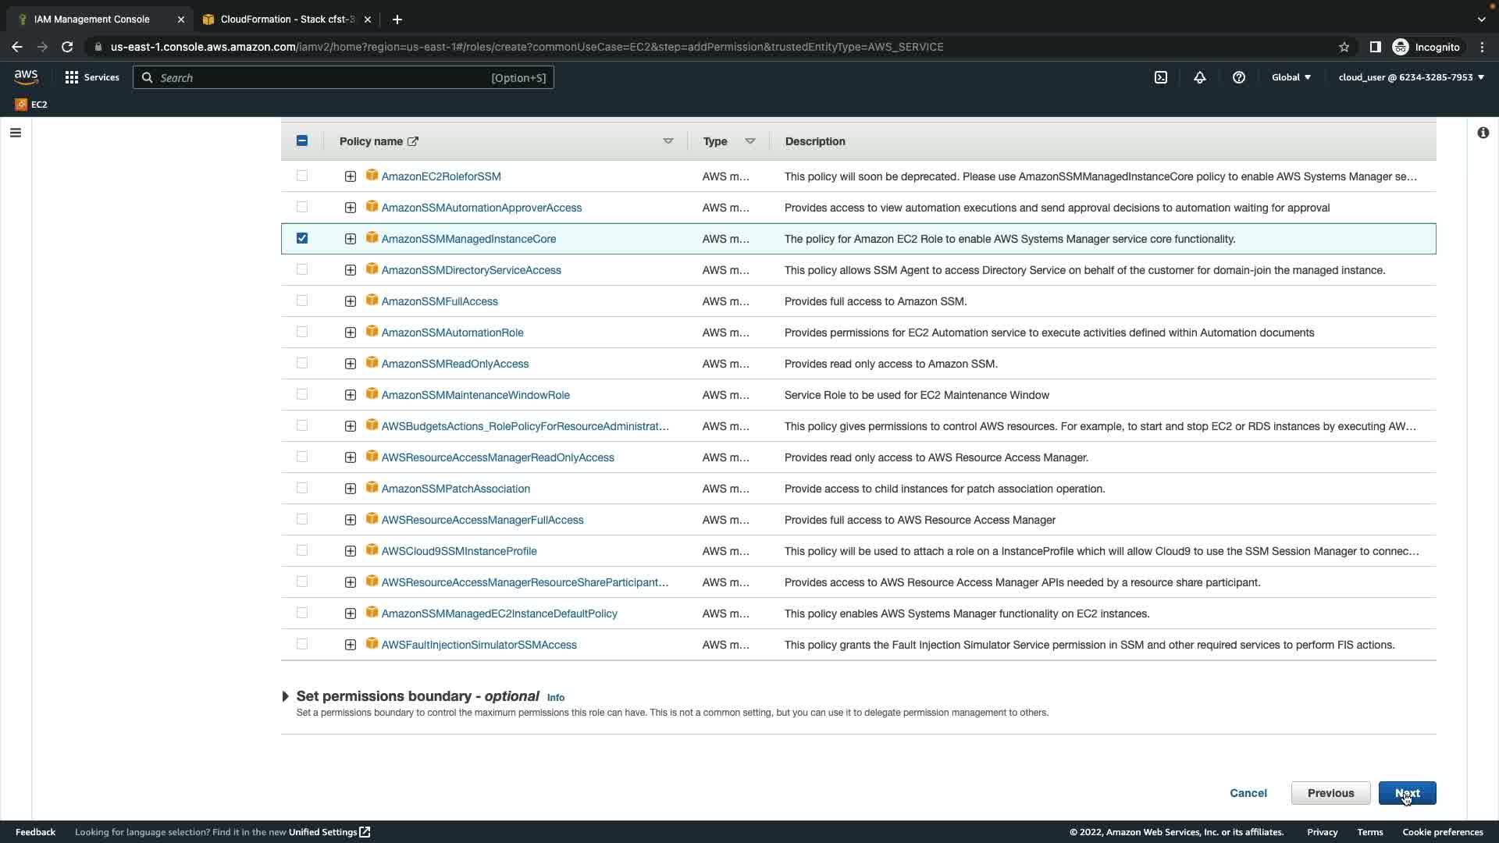Open AWS CloudShell icon in top bar
The image size is (1499, 843).
click(x=1161, y=77)
